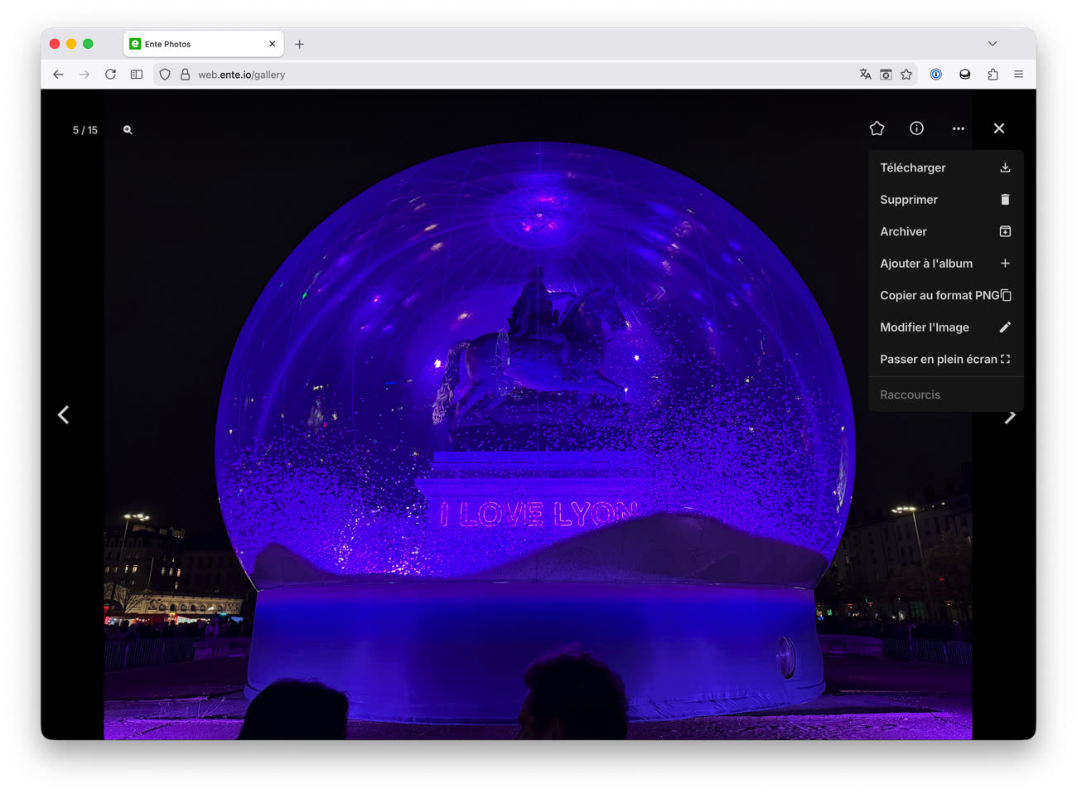Click Ajouter à l'album
Image resolution: width=1077 pixels, height=794 pixels.
click(944, 264)
